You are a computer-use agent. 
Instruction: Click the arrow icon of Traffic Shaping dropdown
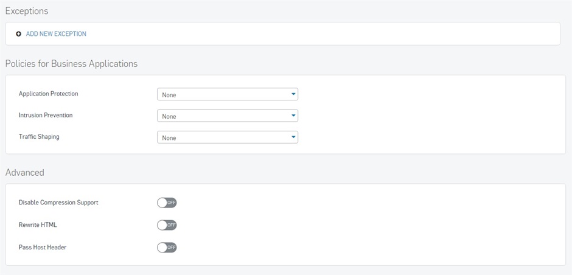point(293,137)
